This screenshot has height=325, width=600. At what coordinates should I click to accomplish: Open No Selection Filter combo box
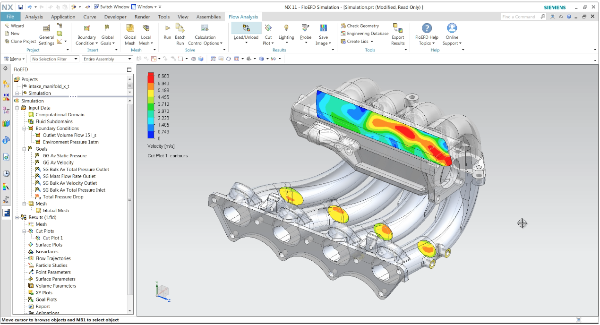tap(55, 59)
